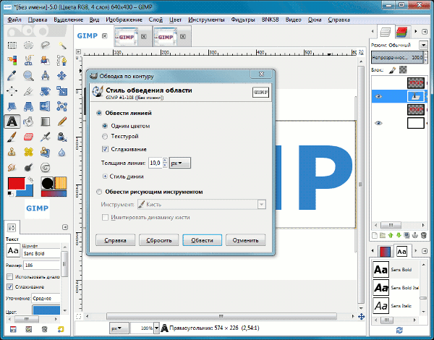Toggle 'Имитировать динамику кисти' checkbox
This screenshot has height=340, width=434.
tap(105, 217)
